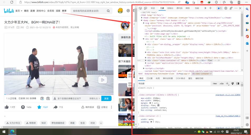This screenshot has width=251, height=135.
Task: Open the ?spm_id_fro source link in styles
Action: pos(228,116)
